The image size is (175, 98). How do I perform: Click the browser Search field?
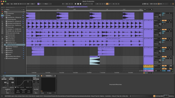tap(15, 7)
